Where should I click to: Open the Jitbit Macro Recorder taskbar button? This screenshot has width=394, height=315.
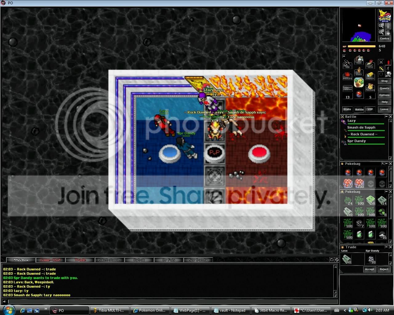[271, 310]
